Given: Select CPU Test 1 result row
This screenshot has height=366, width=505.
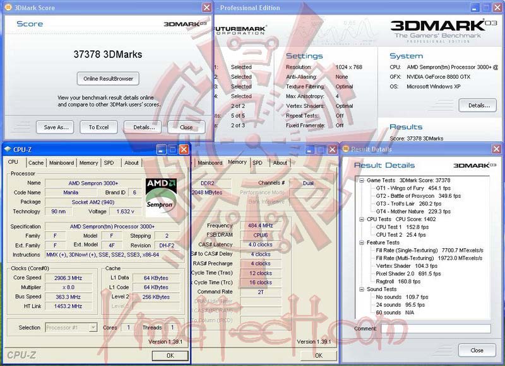Looking at the screenshot, I should click(402, 227).
